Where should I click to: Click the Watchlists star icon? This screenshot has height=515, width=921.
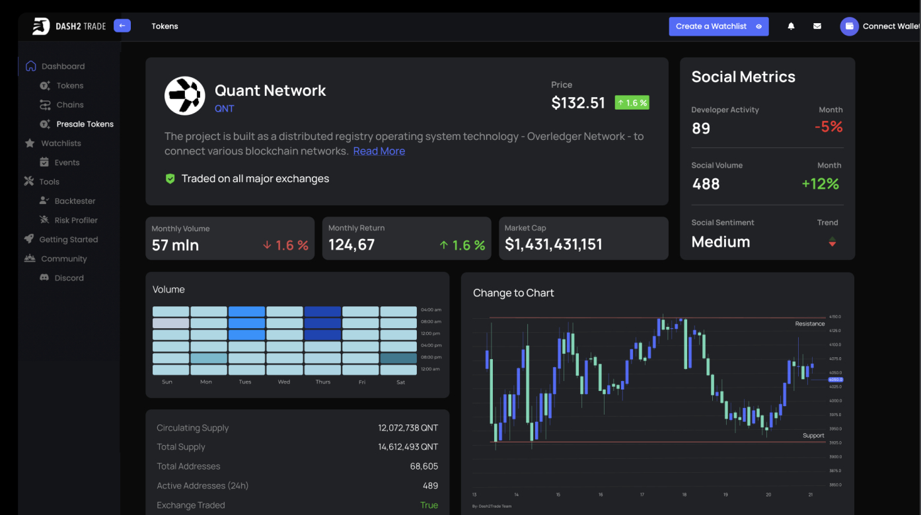click(30, 143)
